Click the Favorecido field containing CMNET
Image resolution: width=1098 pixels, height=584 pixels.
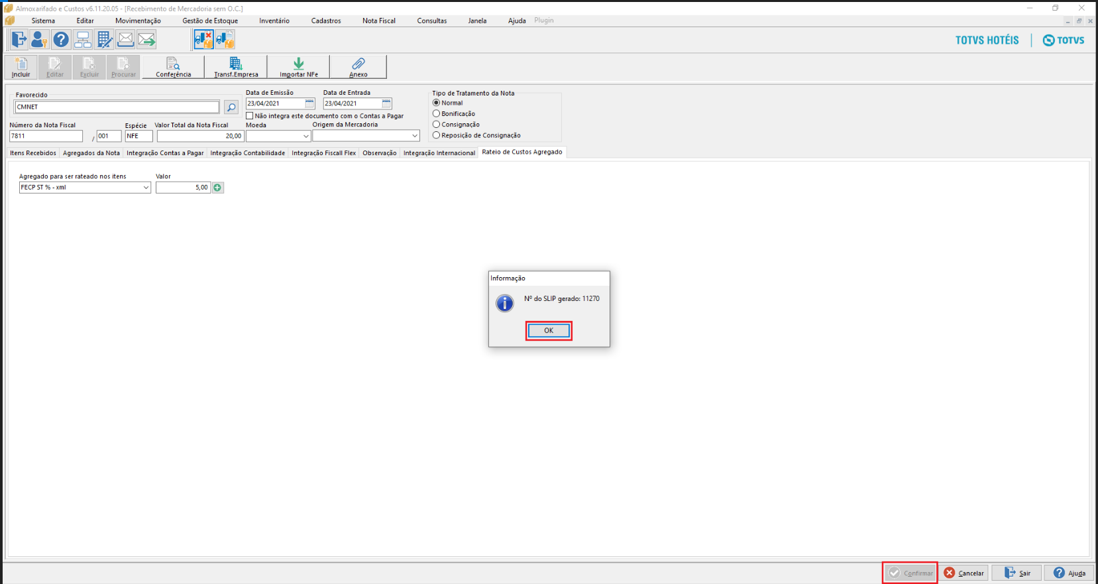coord(117,107)
